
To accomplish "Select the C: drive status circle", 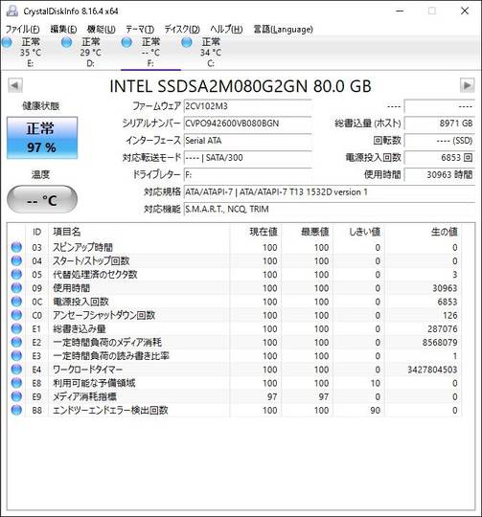I will click(187, 42).
